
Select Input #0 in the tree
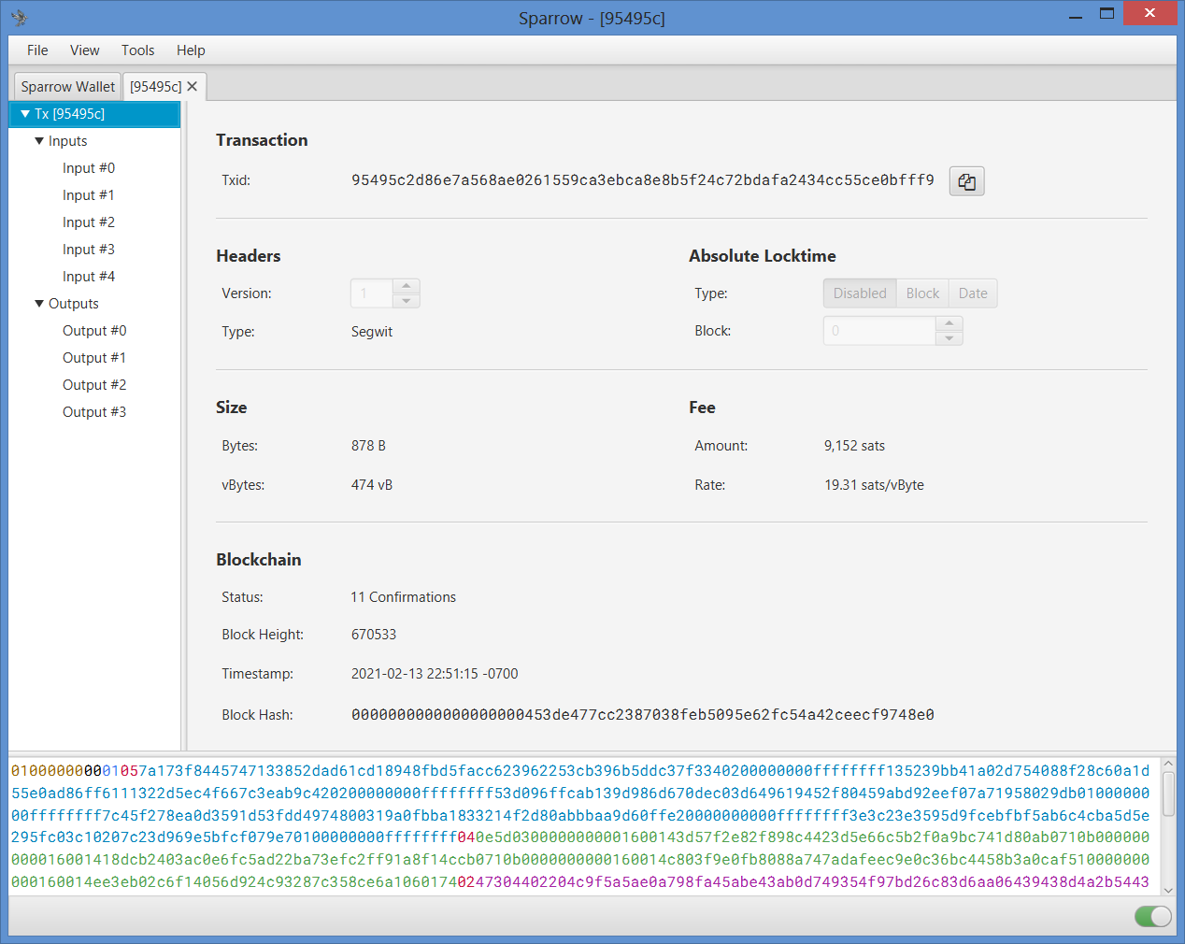(89, 168)
